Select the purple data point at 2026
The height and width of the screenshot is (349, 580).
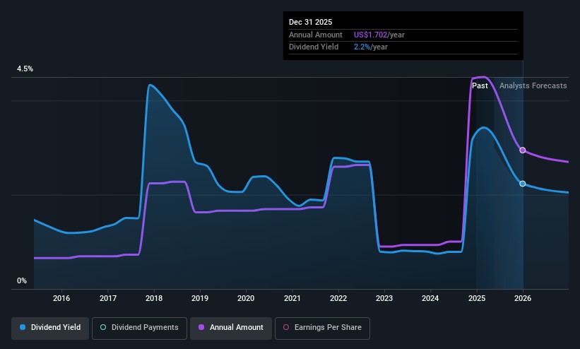(x=522, y=150)
